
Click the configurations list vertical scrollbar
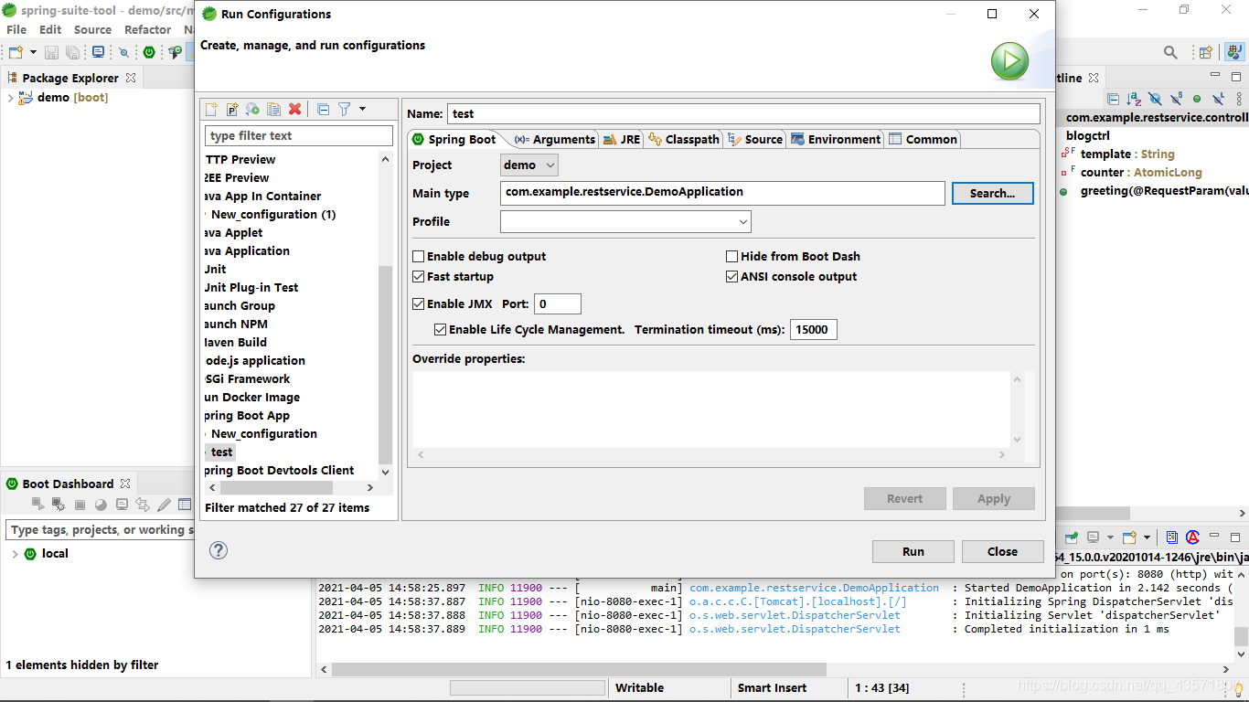pos(385,366)
